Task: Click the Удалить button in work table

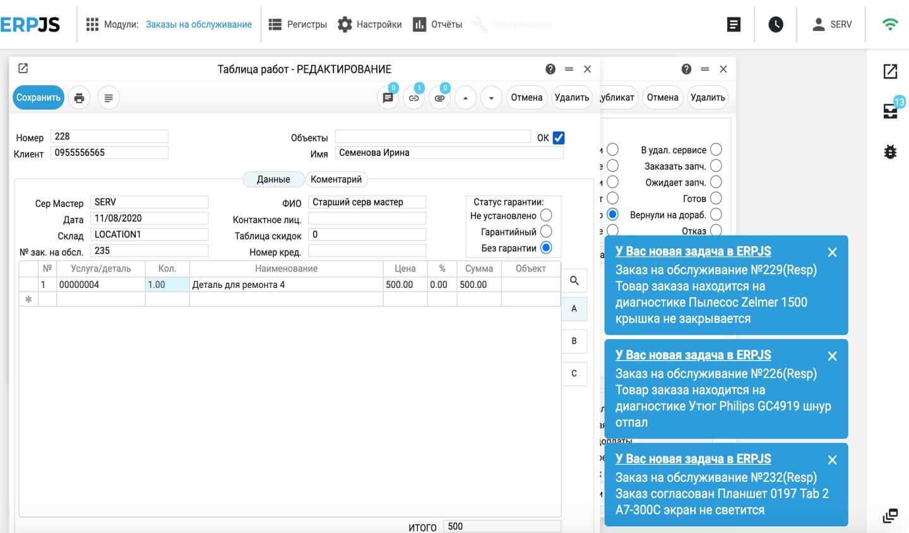Action: click(x=571, y=98)
